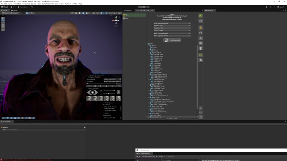Toggle Show Only Selected checkbox
The width and height of the screenshot is (287, 161).
click(x=121, y=107)
